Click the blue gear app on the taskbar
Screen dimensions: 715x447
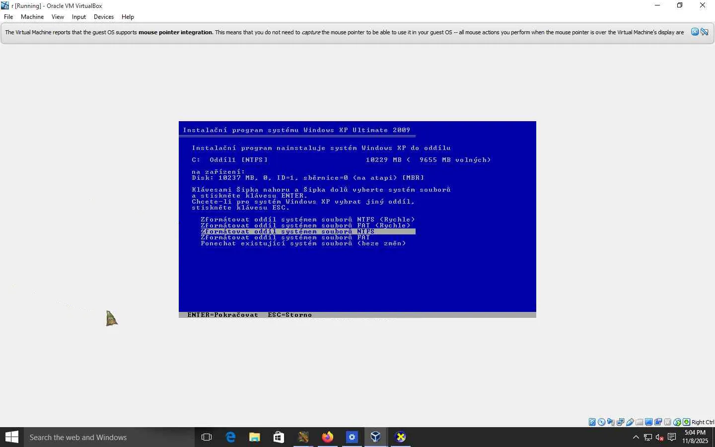pos(352,437)
